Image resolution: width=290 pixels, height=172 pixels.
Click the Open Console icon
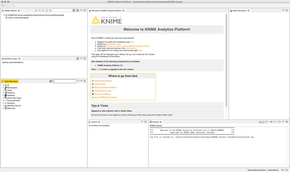(279, 122)
